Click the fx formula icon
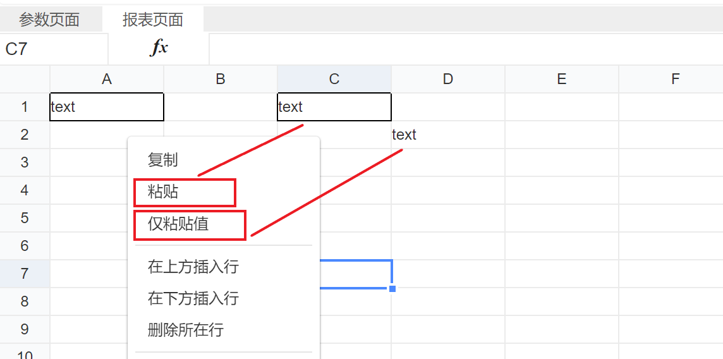This screenshot has width=723, height=359. (159, 49)
